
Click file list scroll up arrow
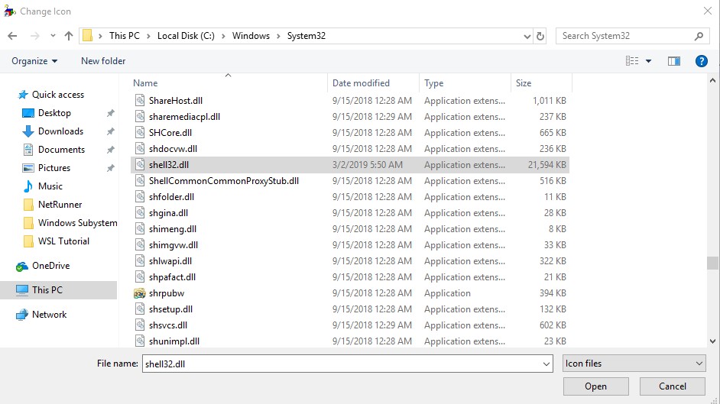[712, 81]
